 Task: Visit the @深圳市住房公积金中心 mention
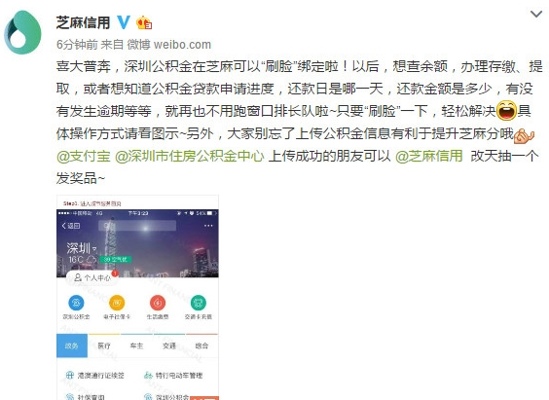[190, 156]
